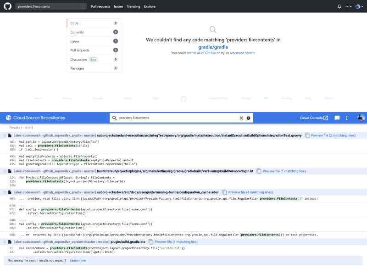Click the Cloud Source Repositories logo
Screen dimensions: 367x269
click(x=8, y=118)
